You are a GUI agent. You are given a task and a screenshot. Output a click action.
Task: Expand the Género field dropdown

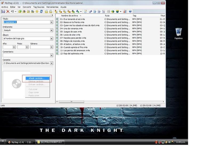(51, 47)
